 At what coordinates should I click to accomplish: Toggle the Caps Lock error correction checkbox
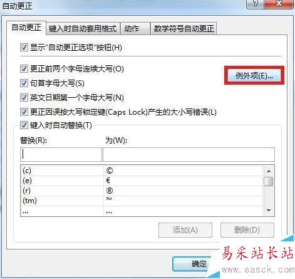tap(24, 112)
